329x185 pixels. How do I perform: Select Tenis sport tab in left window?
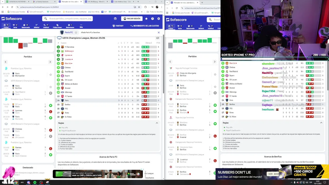click(x=15, y=26)
